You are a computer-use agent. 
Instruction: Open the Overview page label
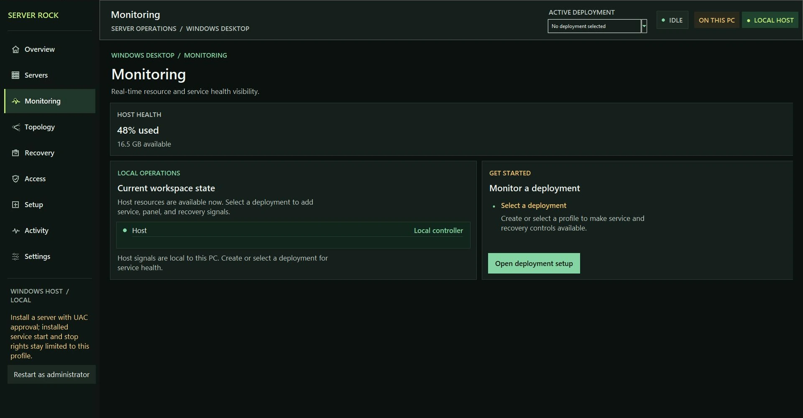pos(40,49)
